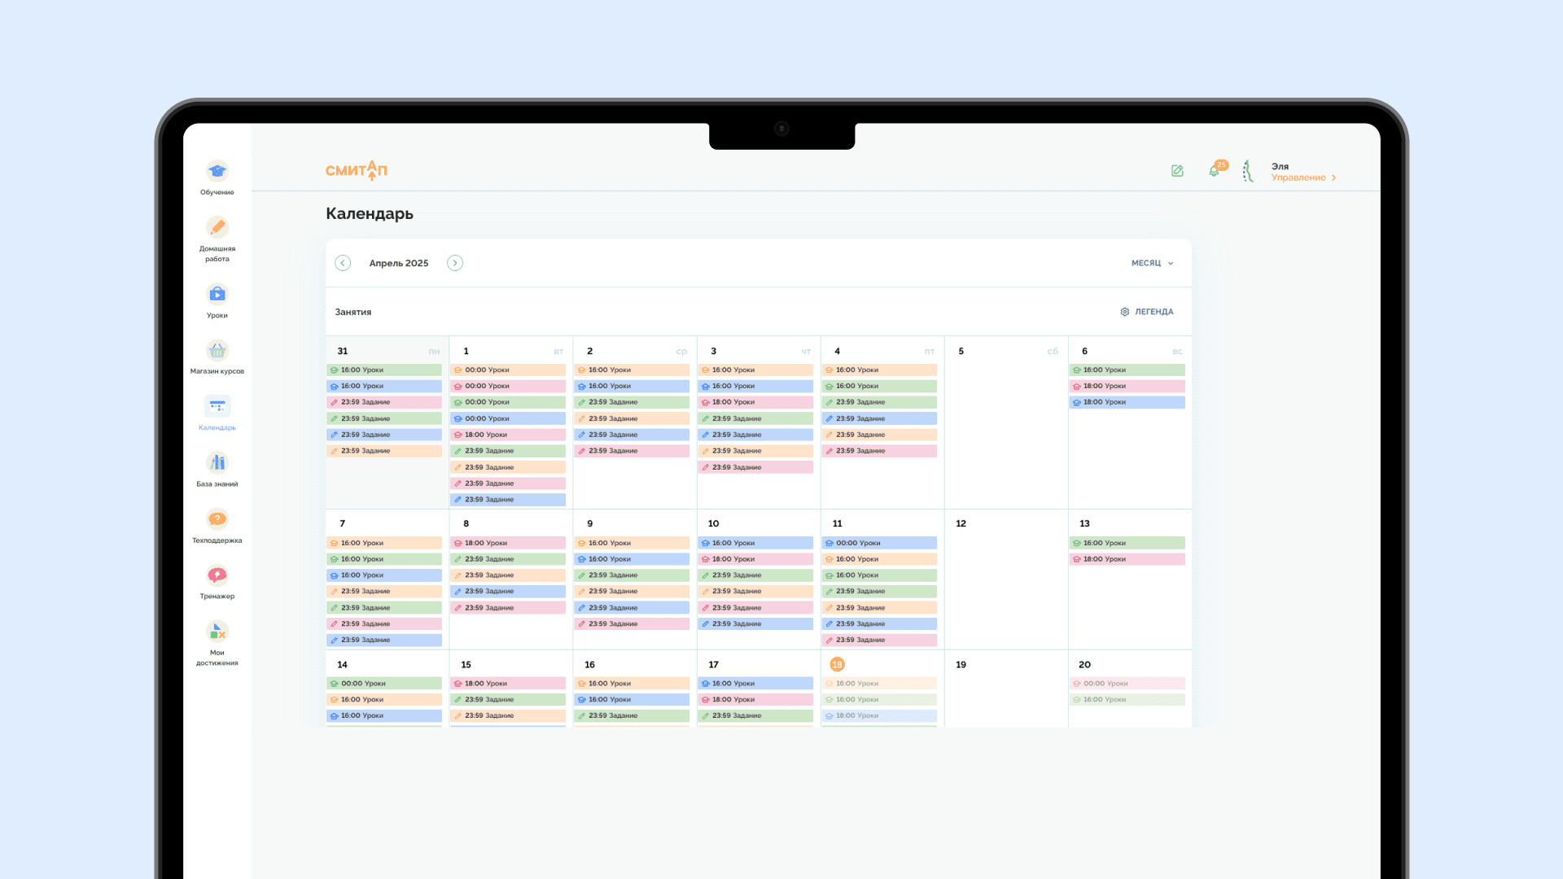Viewport: 1563px width, 879px height.
Task: Select Календарь in the sidebar
Action: [217, 407]
